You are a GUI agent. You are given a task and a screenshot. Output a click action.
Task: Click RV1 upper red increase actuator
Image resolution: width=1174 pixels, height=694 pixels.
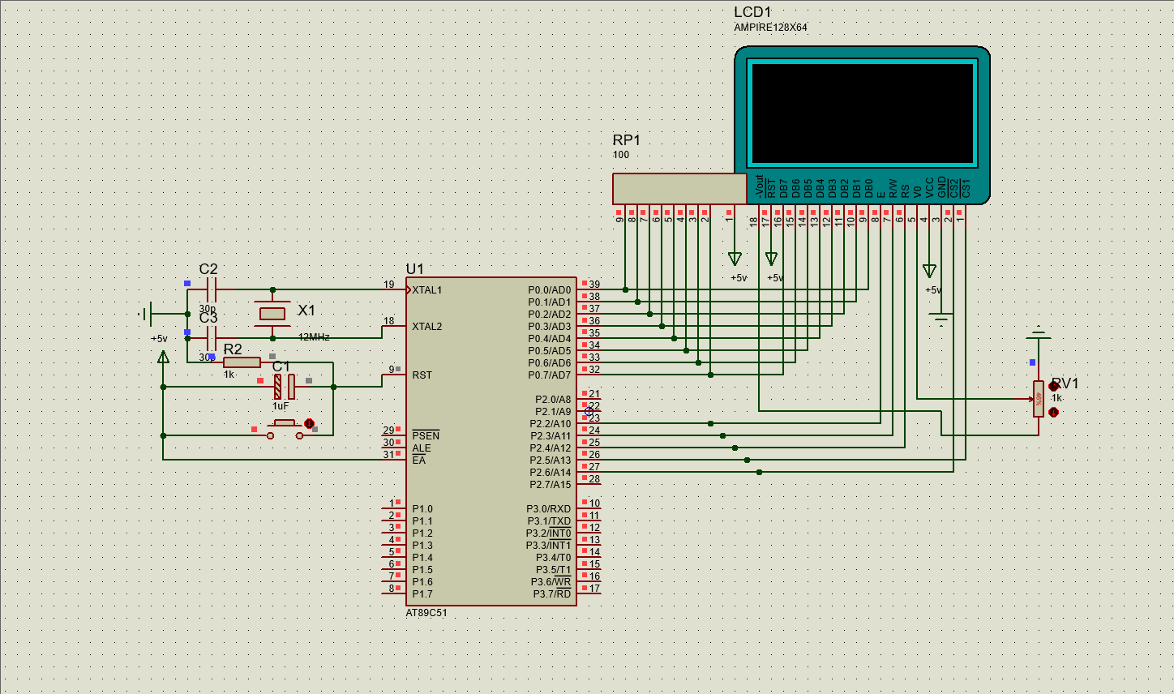(1053, 387)
